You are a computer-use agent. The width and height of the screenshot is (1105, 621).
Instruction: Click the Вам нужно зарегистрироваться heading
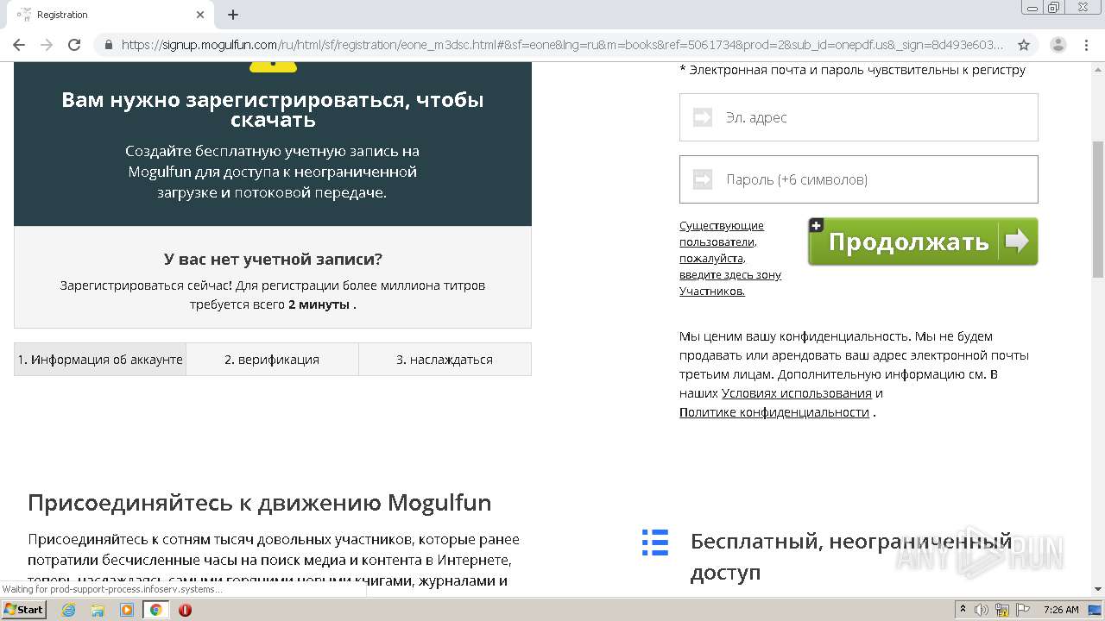[x=273, y=110]
